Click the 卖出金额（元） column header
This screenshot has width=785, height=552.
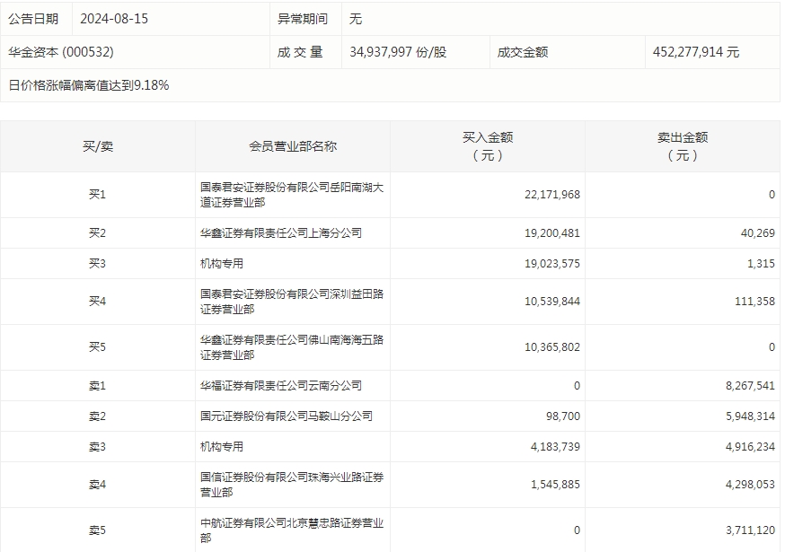coord(683,146)
